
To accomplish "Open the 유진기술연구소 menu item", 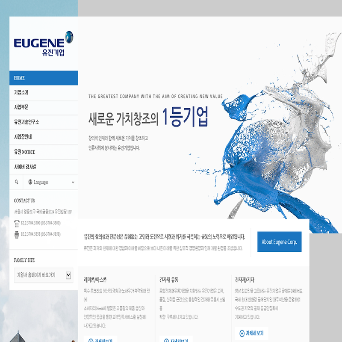I will pyautogui.click(x=44, y=122).
